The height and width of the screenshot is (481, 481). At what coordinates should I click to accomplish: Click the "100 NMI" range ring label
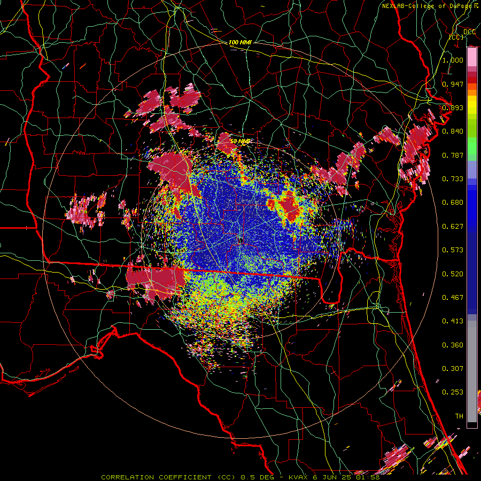coord(240,42)
